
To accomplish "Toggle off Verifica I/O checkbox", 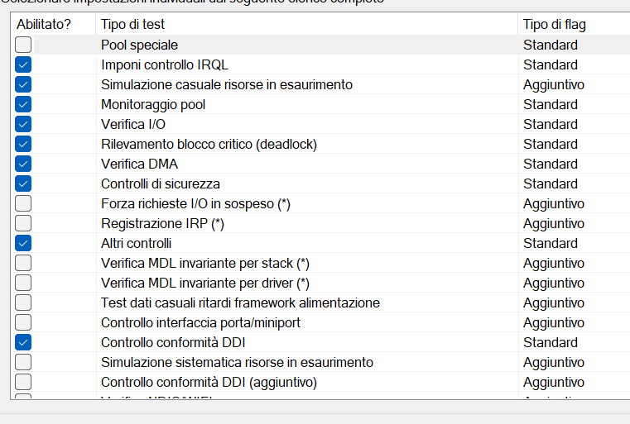I will pos(23,124).
